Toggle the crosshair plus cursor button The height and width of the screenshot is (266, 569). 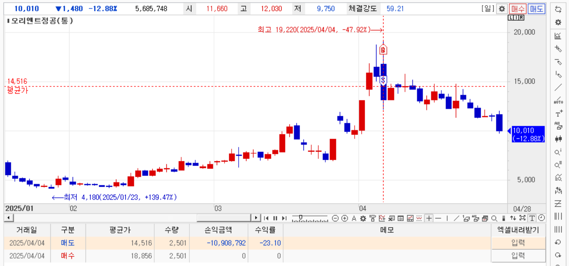click(429, 218)
